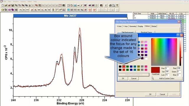Click Add to Custom Colors
This screenshot has height=106, width=189.
coord(167,78)
